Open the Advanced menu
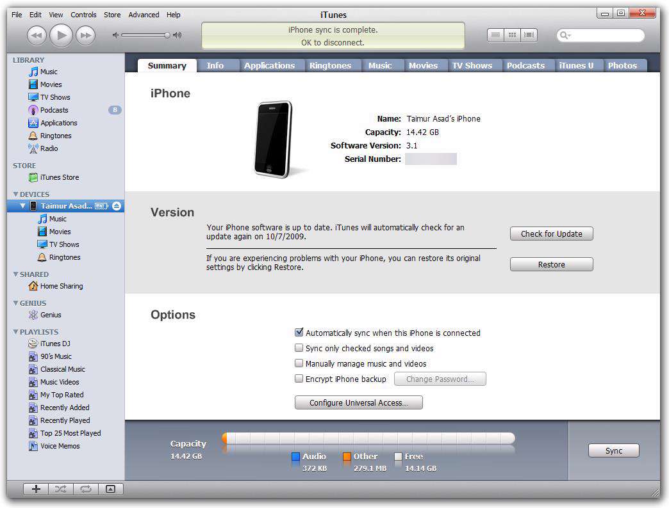The width and height of the screenshot is (669, 508). pyautogui.click(x=144, y=15)
